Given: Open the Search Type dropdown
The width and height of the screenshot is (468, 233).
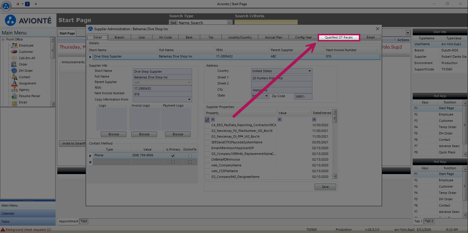Looking at the screenshot, I should (230, 22).
